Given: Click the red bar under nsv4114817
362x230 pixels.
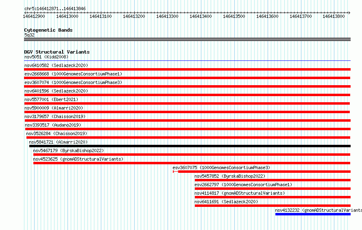Looking at the screenshot, I should click(273, 197).
